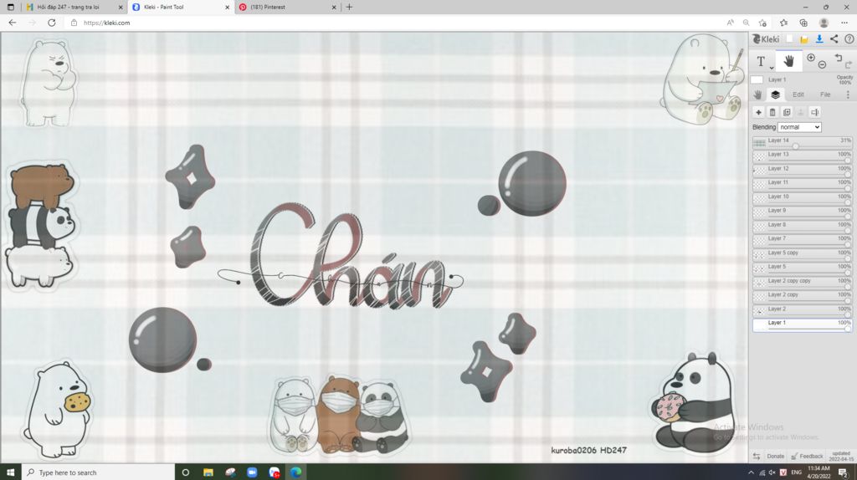This screenshot has height=480, width=857.
Task: Select Layer 7 in the layer list
Action: point(802,240)
